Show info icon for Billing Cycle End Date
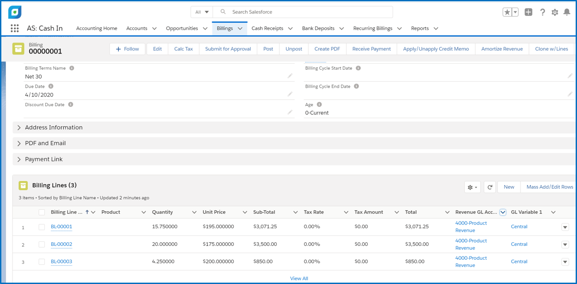577x284 pixels. point(356,86)
